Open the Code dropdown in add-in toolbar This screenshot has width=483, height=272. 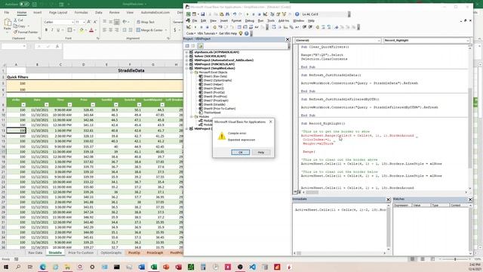tap(190, 33)
